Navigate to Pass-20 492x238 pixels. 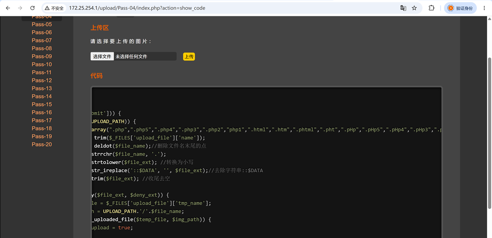click(42, 145)
